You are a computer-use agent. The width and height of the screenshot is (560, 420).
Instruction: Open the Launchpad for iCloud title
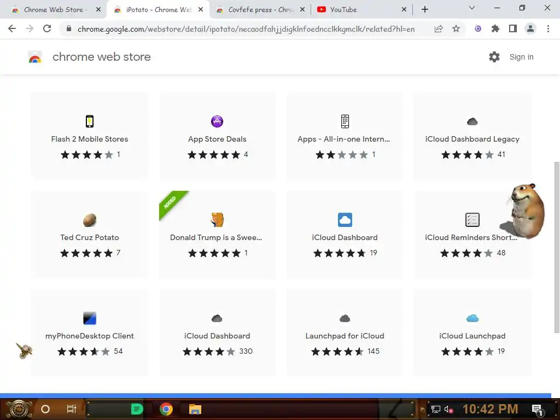(345, 336)
